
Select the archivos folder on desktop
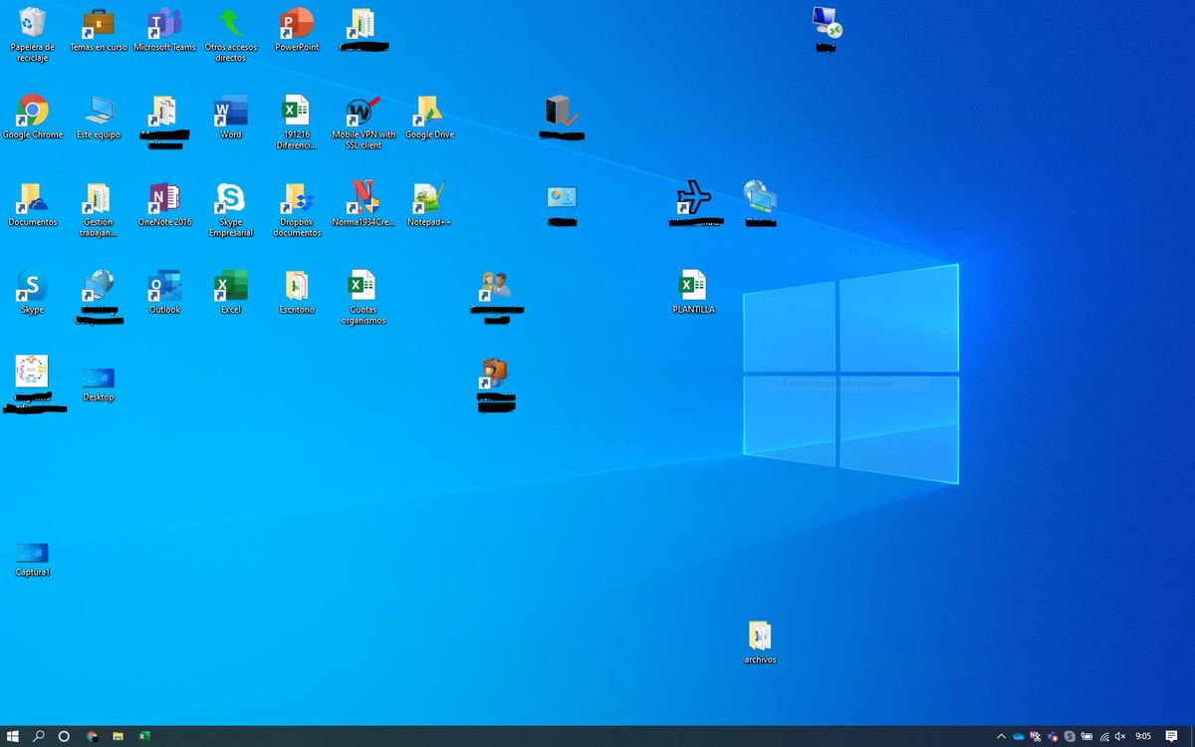(x=760, y=642)
